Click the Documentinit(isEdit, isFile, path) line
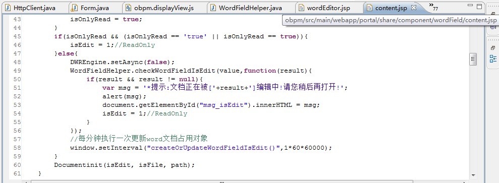This screenshot has width=499, height=183. 124,165
